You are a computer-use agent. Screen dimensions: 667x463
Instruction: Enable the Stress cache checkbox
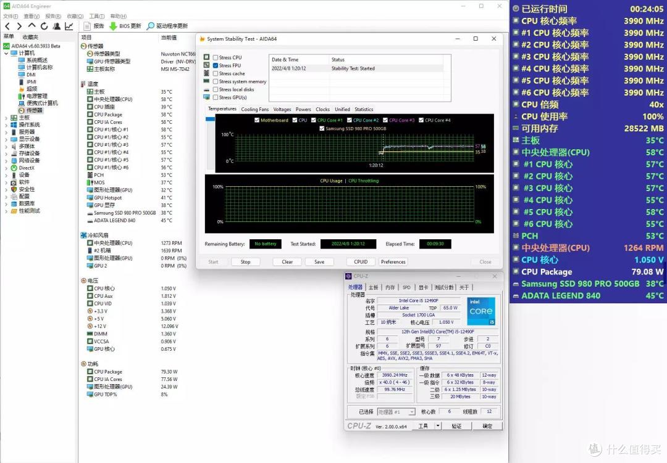tap(216, 73)
